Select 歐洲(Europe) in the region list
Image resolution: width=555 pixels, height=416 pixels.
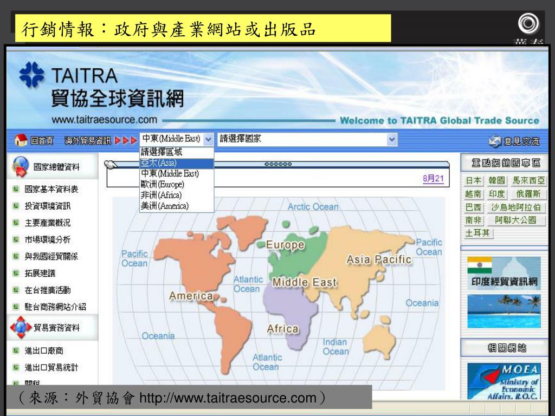pyautogui.click(x=177, y=184)
